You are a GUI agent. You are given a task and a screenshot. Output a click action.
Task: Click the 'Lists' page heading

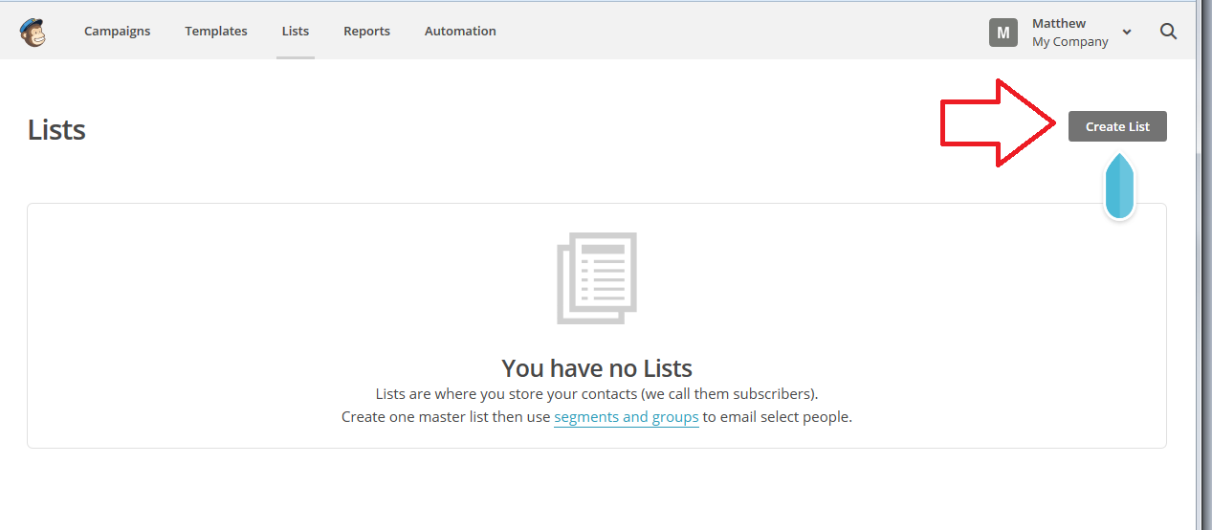coord(56,130)
